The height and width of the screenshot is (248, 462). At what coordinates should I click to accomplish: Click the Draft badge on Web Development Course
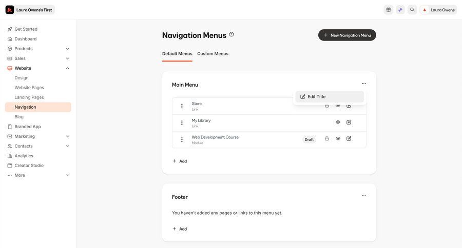(x=309, y=139)
